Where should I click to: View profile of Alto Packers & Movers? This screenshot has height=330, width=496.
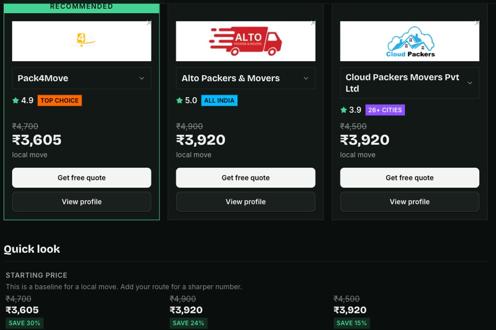click(x=246, y=202)
